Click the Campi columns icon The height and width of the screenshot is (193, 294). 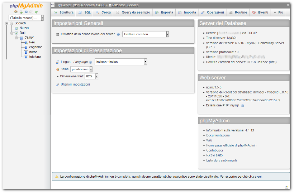22,38
